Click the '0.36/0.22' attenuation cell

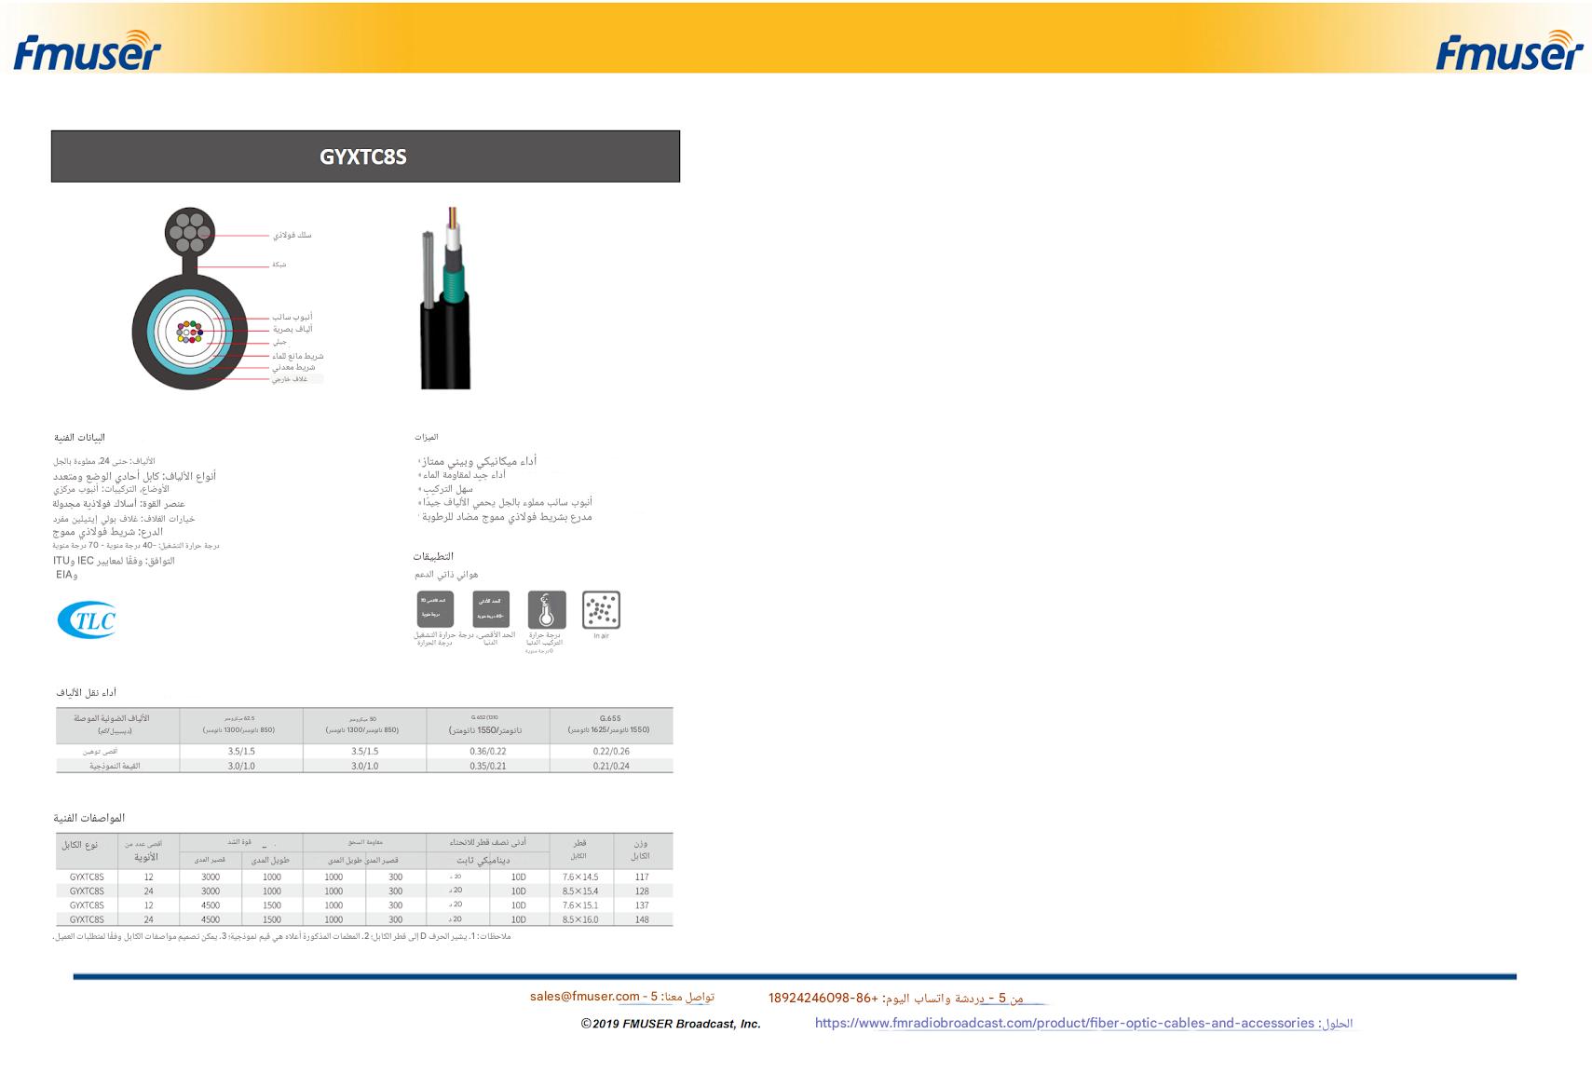point(488,752)
